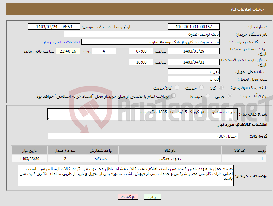273x206 pixels.
Task: Click the delivery city field تهران
Action: click(194, 79)
